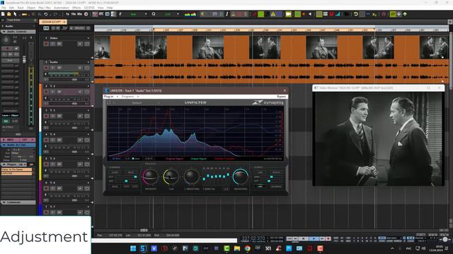
Task: Open the Windows Start menu
Action: point(133,248)
